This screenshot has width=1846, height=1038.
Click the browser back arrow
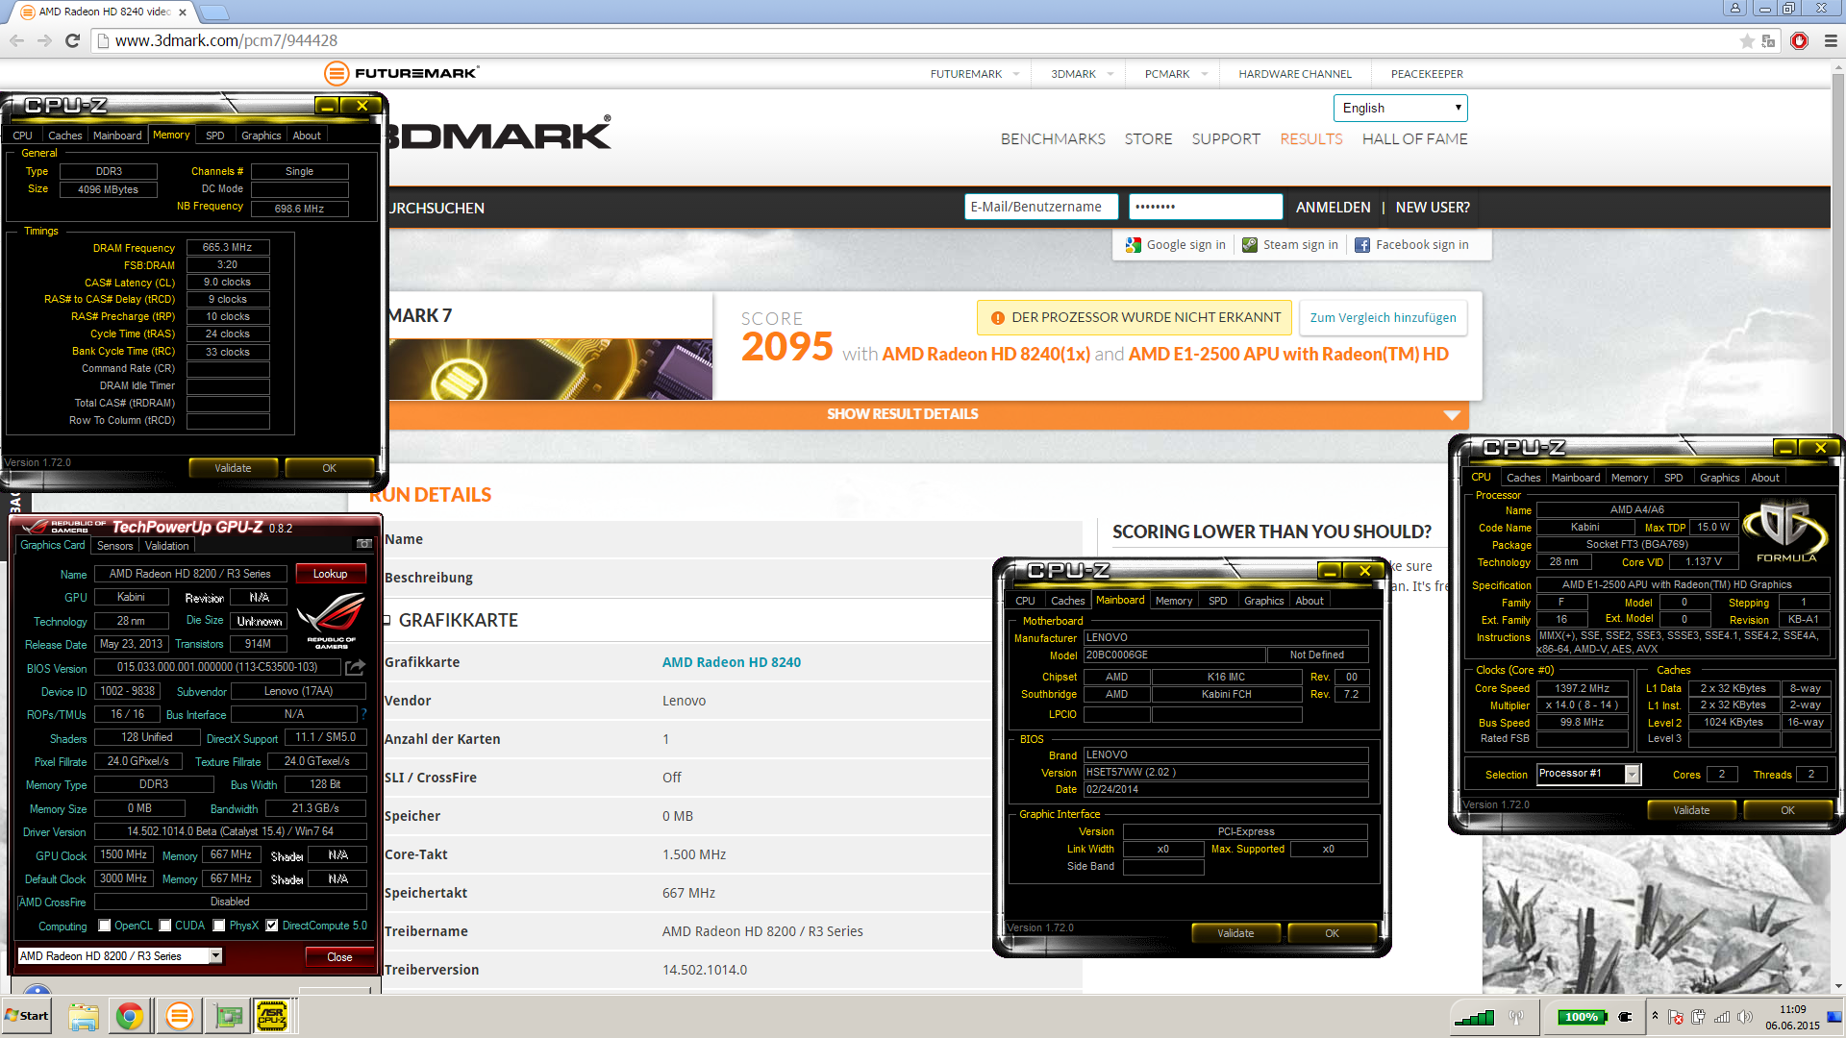coord(17,40)
